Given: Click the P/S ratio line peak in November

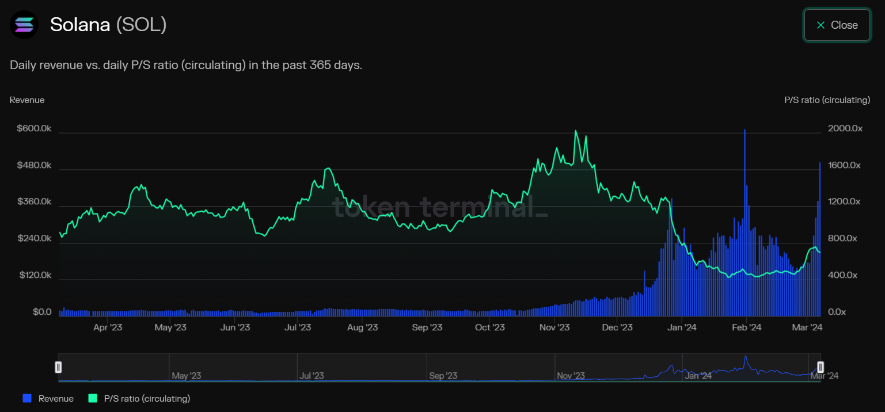Looking at the screenshot, I should (575, 132).
